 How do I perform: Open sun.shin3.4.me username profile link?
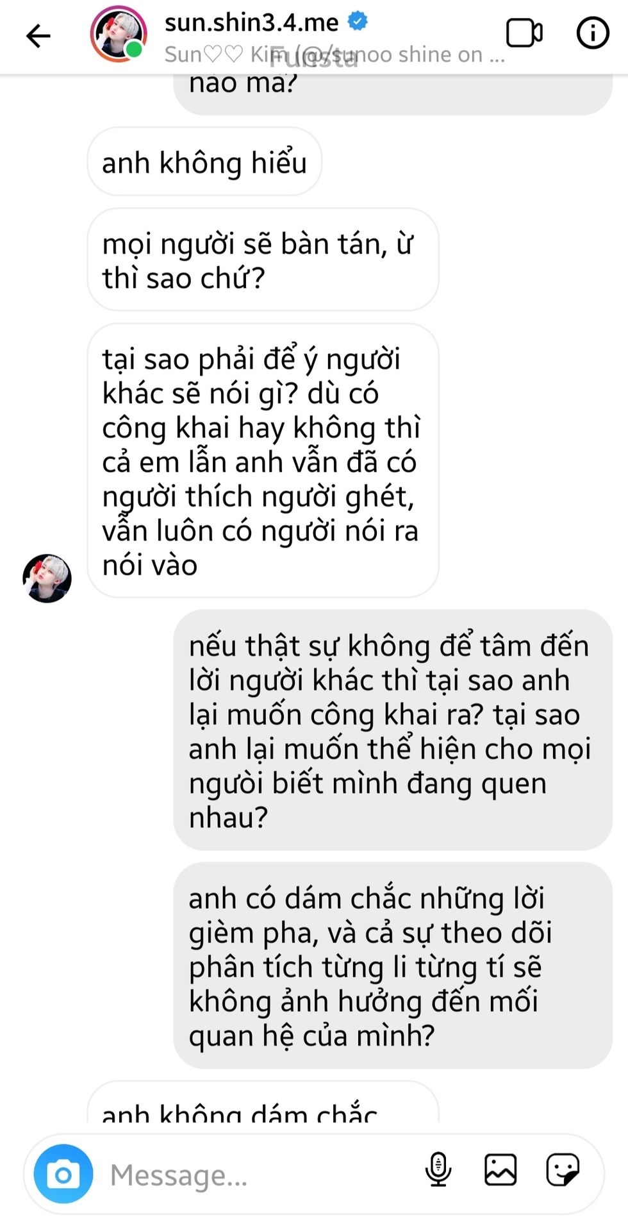tap(251, 22)
